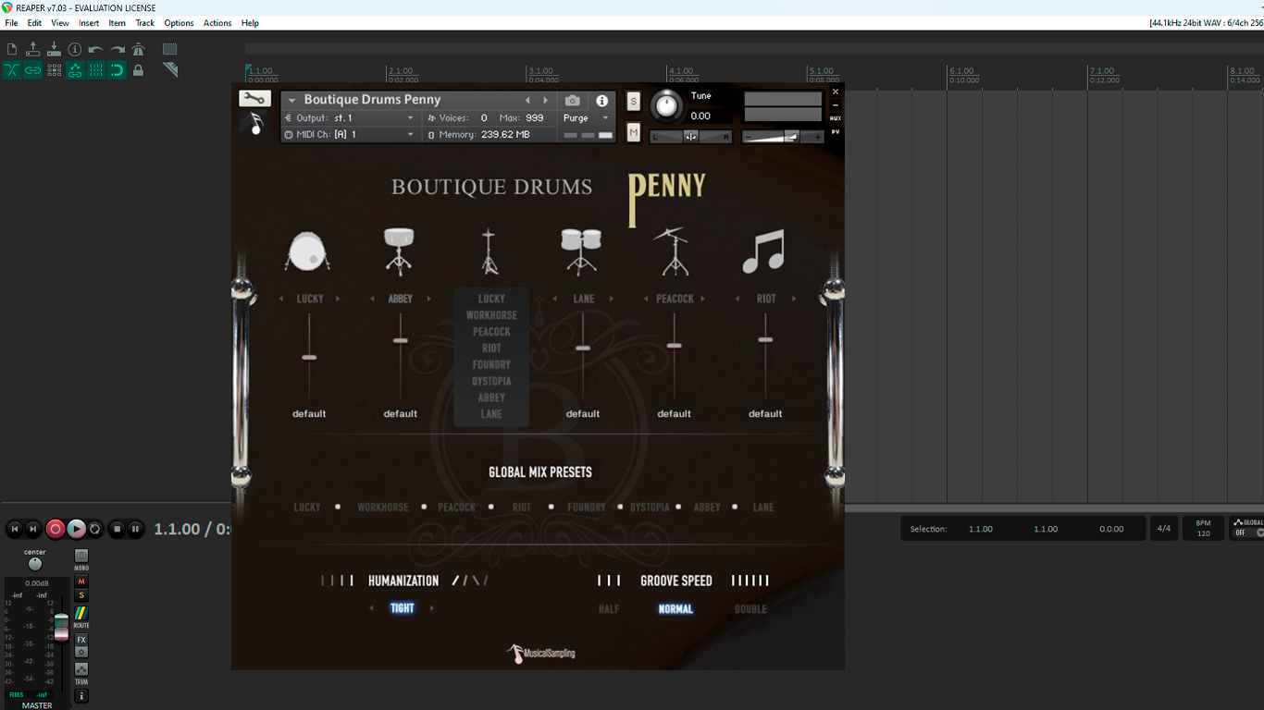Toggle snap magnet icon in toolbar
Viewport: 1264px width, 710px height.
[x=118, y=70]
